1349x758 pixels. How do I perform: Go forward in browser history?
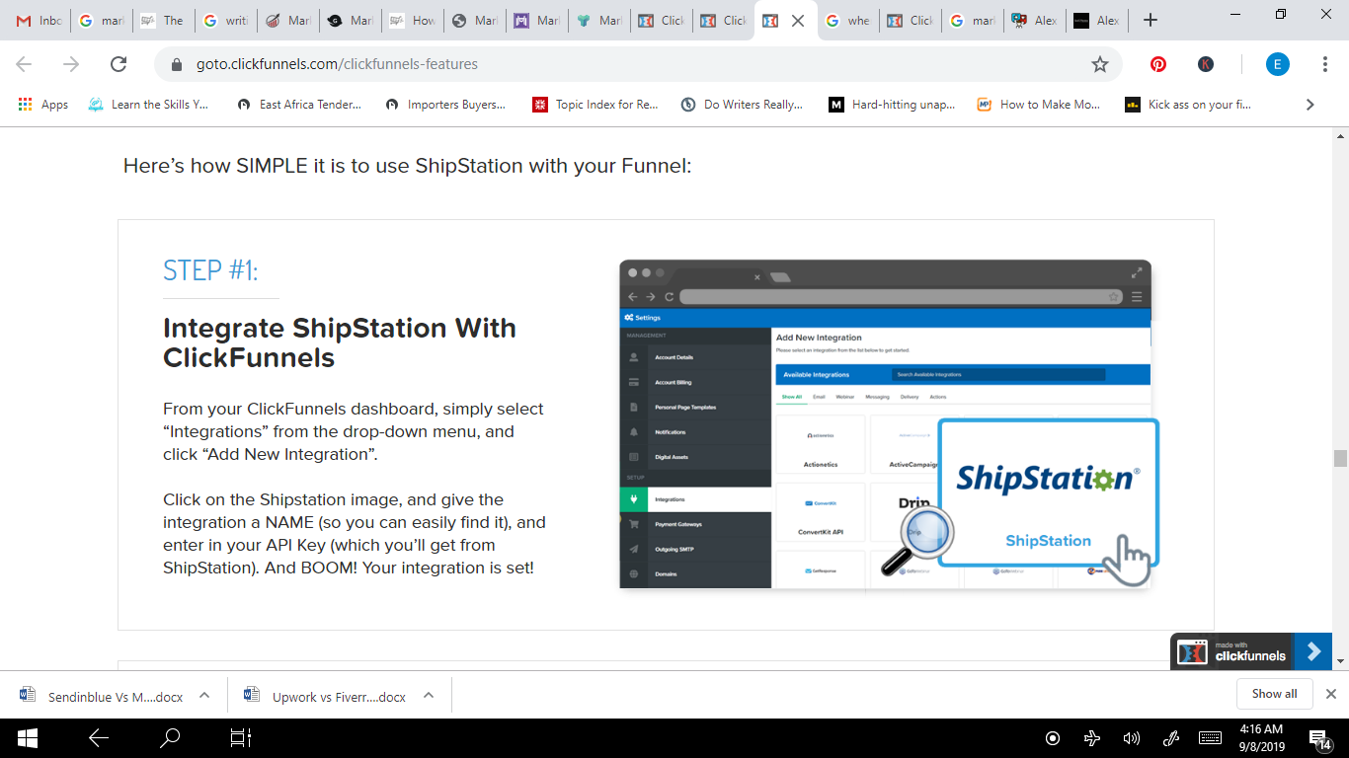[x=71, y=64]
